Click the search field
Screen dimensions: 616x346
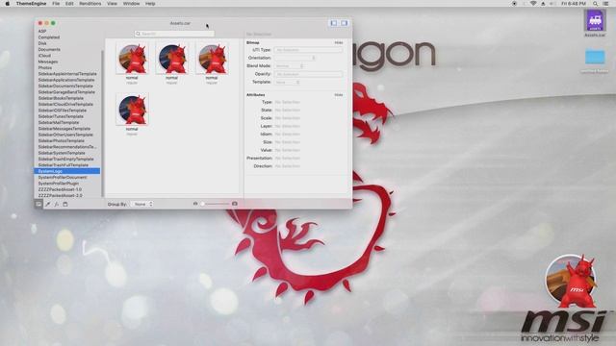point(174,34)
